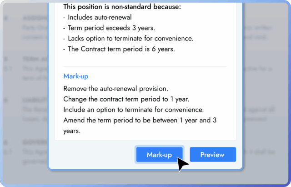Click the divider line above the Mark-up section
Viewport: 291px width, 187px height.
[x=145, y=67]
